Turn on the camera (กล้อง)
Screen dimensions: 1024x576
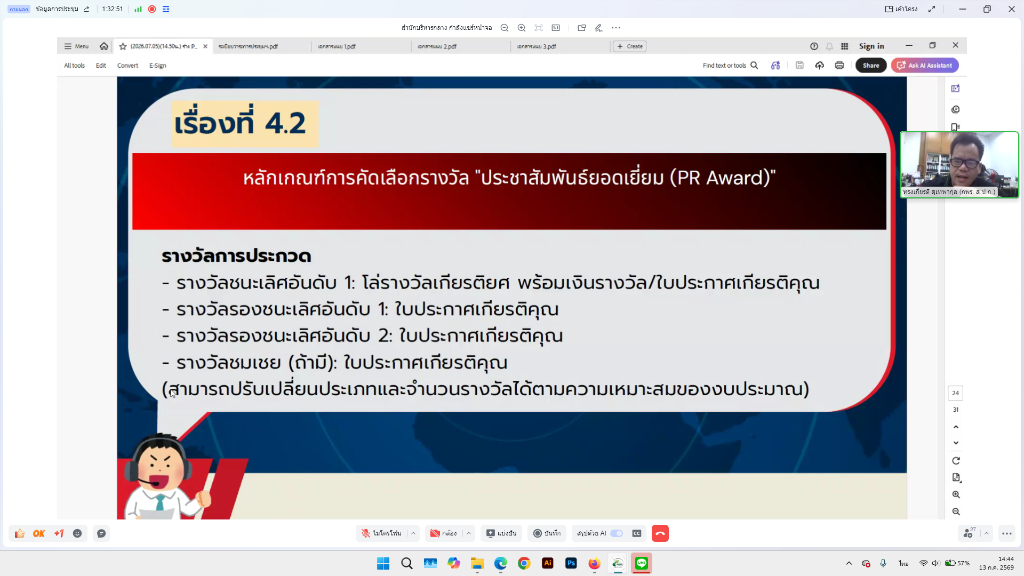[x=444, y=533]
